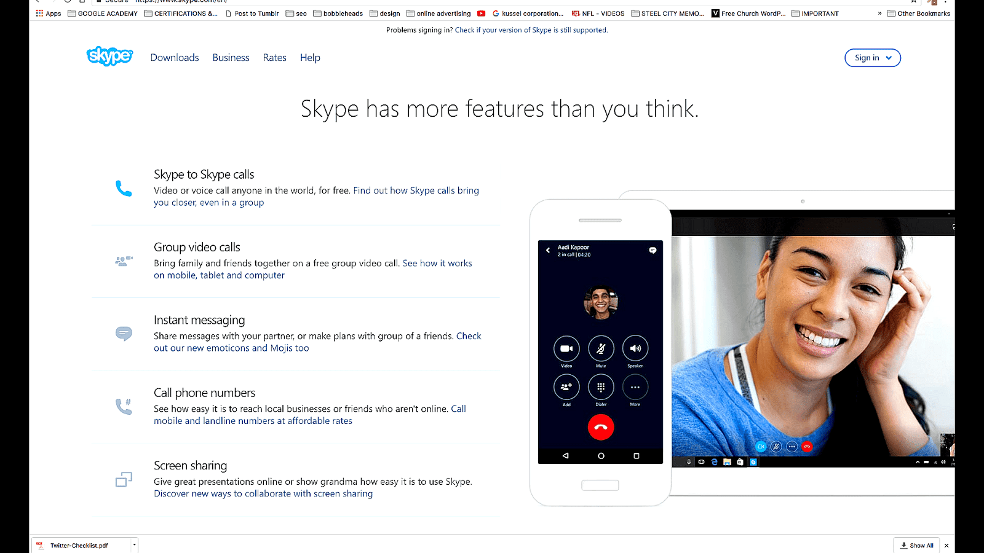Screen dimensions: 984x553
Task: Toggle the Speaker button on the phone call screen
Action: coord(635,348)
